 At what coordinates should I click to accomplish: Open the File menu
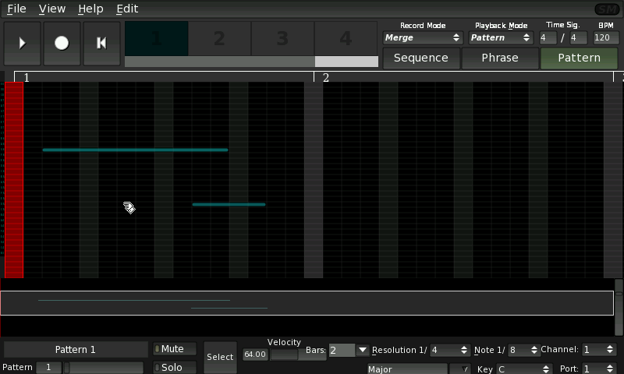(16, 9)
